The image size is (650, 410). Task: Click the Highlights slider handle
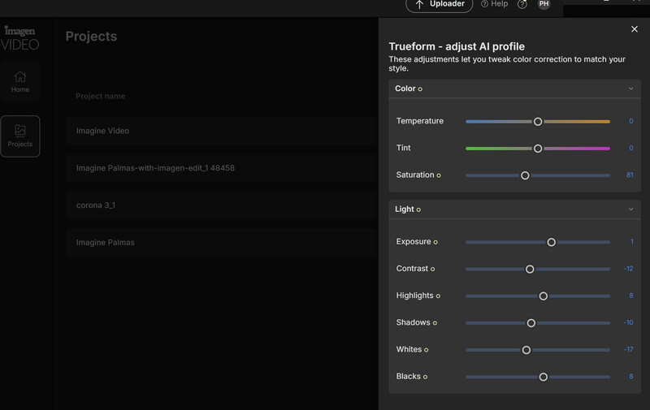click(543, 296)
